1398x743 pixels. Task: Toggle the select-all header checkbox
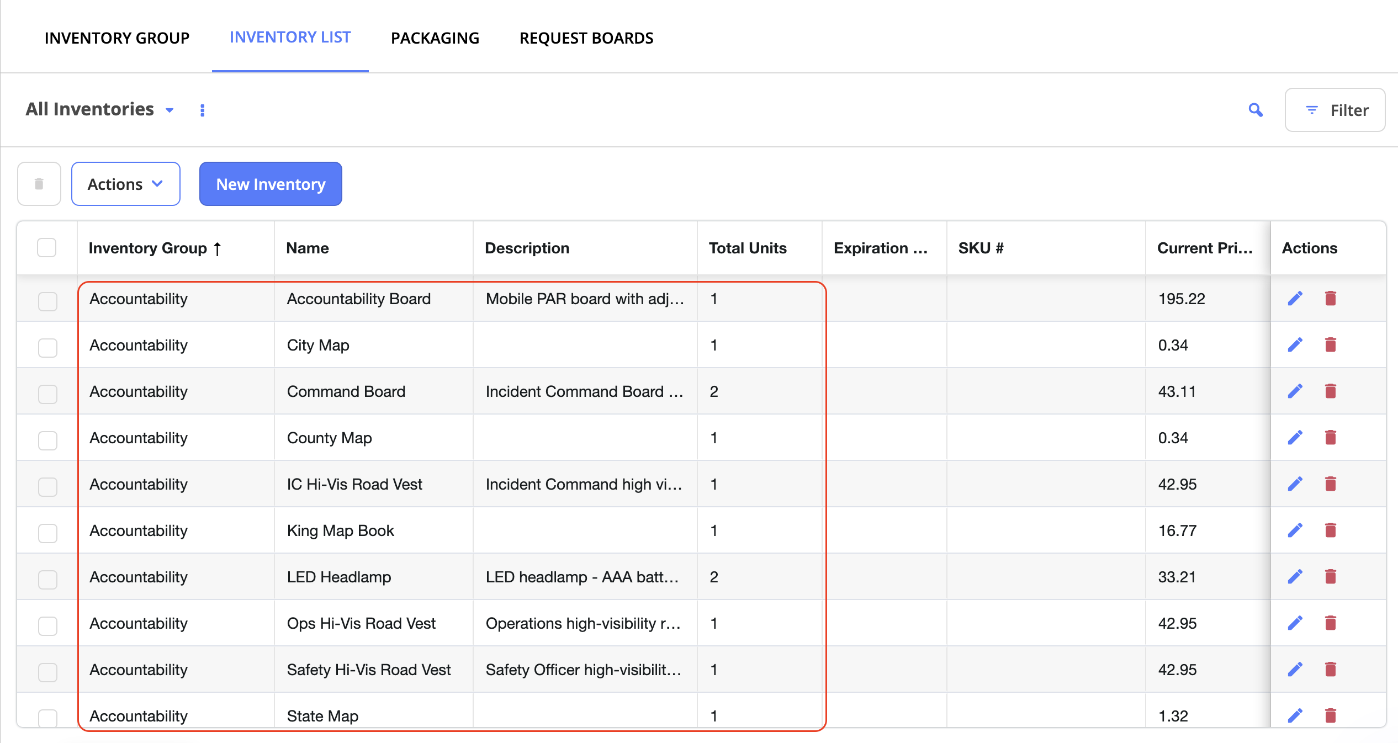[x=47, y=248]
